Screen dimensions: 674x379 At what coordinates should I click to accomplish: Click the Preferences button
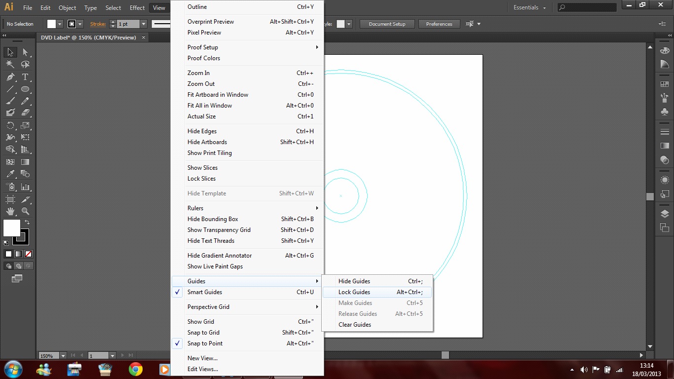[439, 24]
